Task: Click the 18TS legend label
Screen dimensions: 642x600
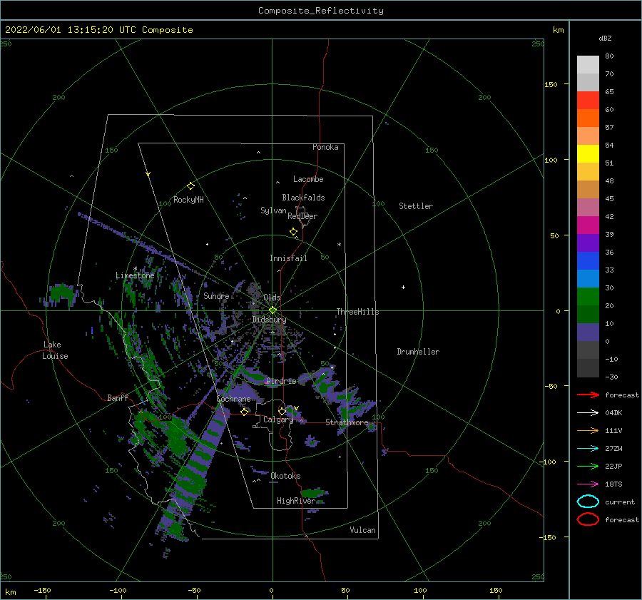Action: 613,484
